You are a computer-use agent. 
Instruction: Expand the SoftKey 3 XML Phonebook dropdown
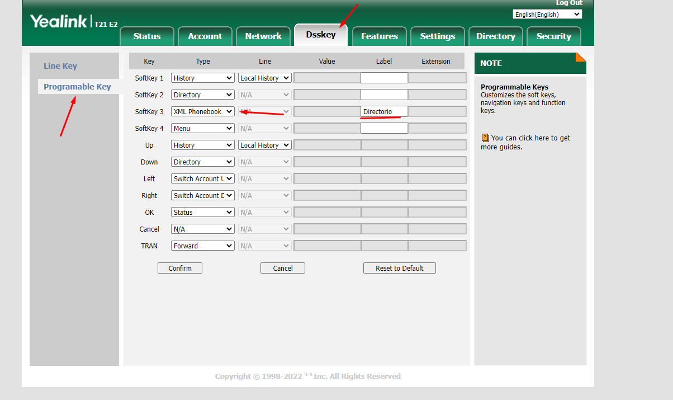pyautogui.click(x=203, y=111)
